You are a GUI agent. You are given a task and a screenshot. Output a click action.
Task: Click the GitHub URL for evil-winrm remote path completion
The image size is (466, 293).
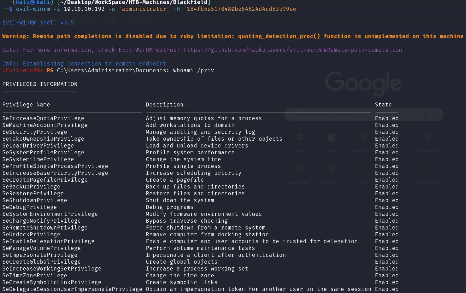click(293, 50)
